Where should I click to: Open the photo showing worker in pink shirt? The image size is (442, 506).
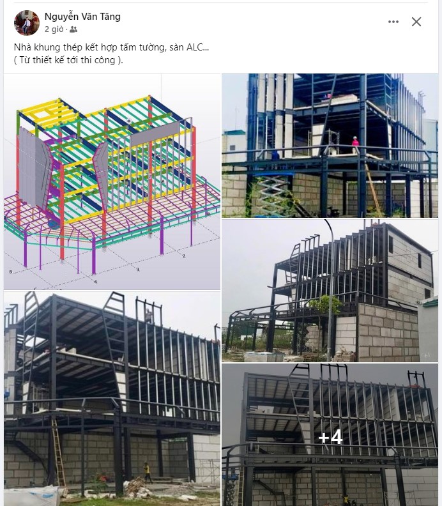click(x=330, y=145)
